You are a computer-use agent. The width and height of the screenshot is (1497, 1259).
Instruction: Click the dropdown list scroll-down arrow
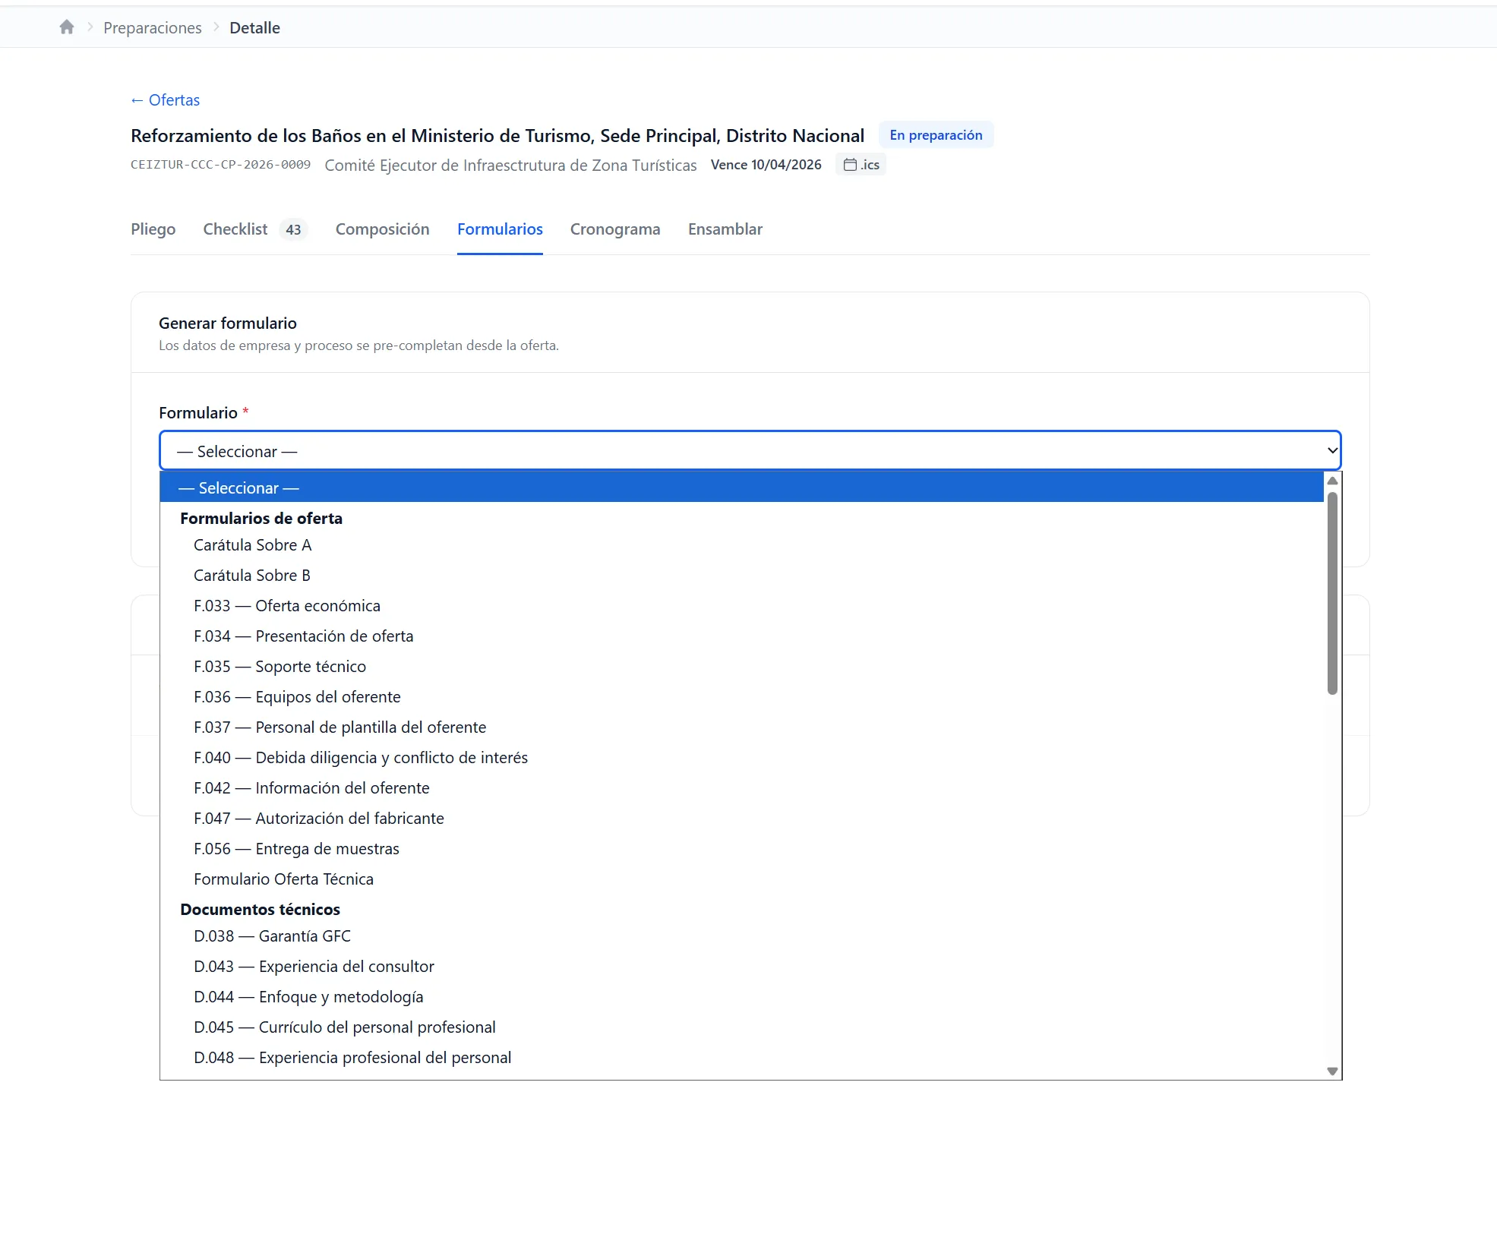coord(1332,1071)
